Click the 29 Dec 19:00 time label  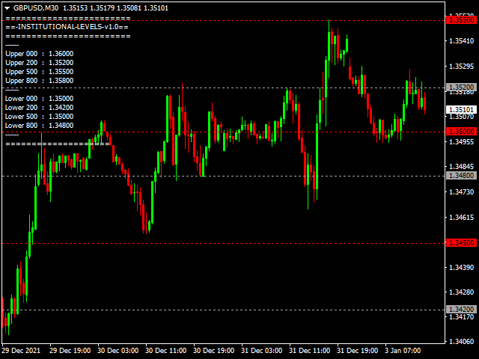70,351
